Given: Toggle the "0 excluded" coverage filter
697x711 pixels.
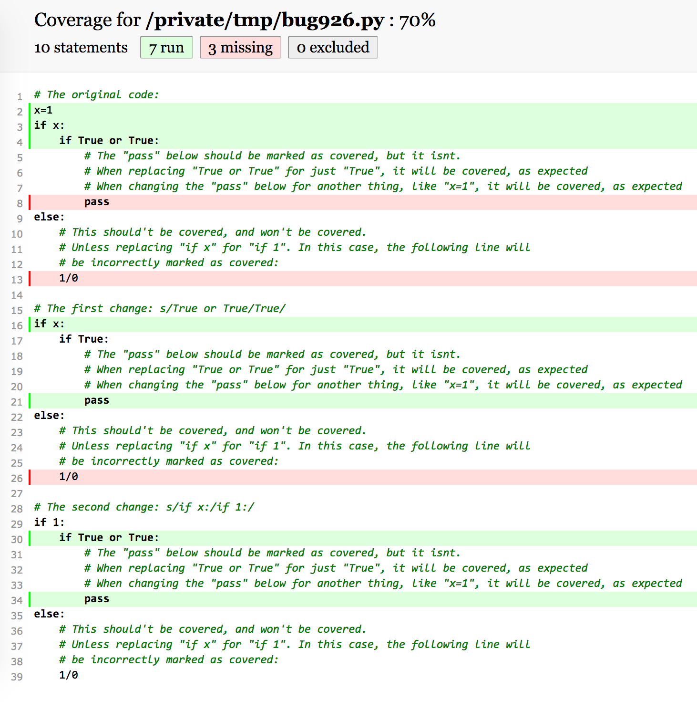Looking at the screenshot, I should (x=332, y=47).
